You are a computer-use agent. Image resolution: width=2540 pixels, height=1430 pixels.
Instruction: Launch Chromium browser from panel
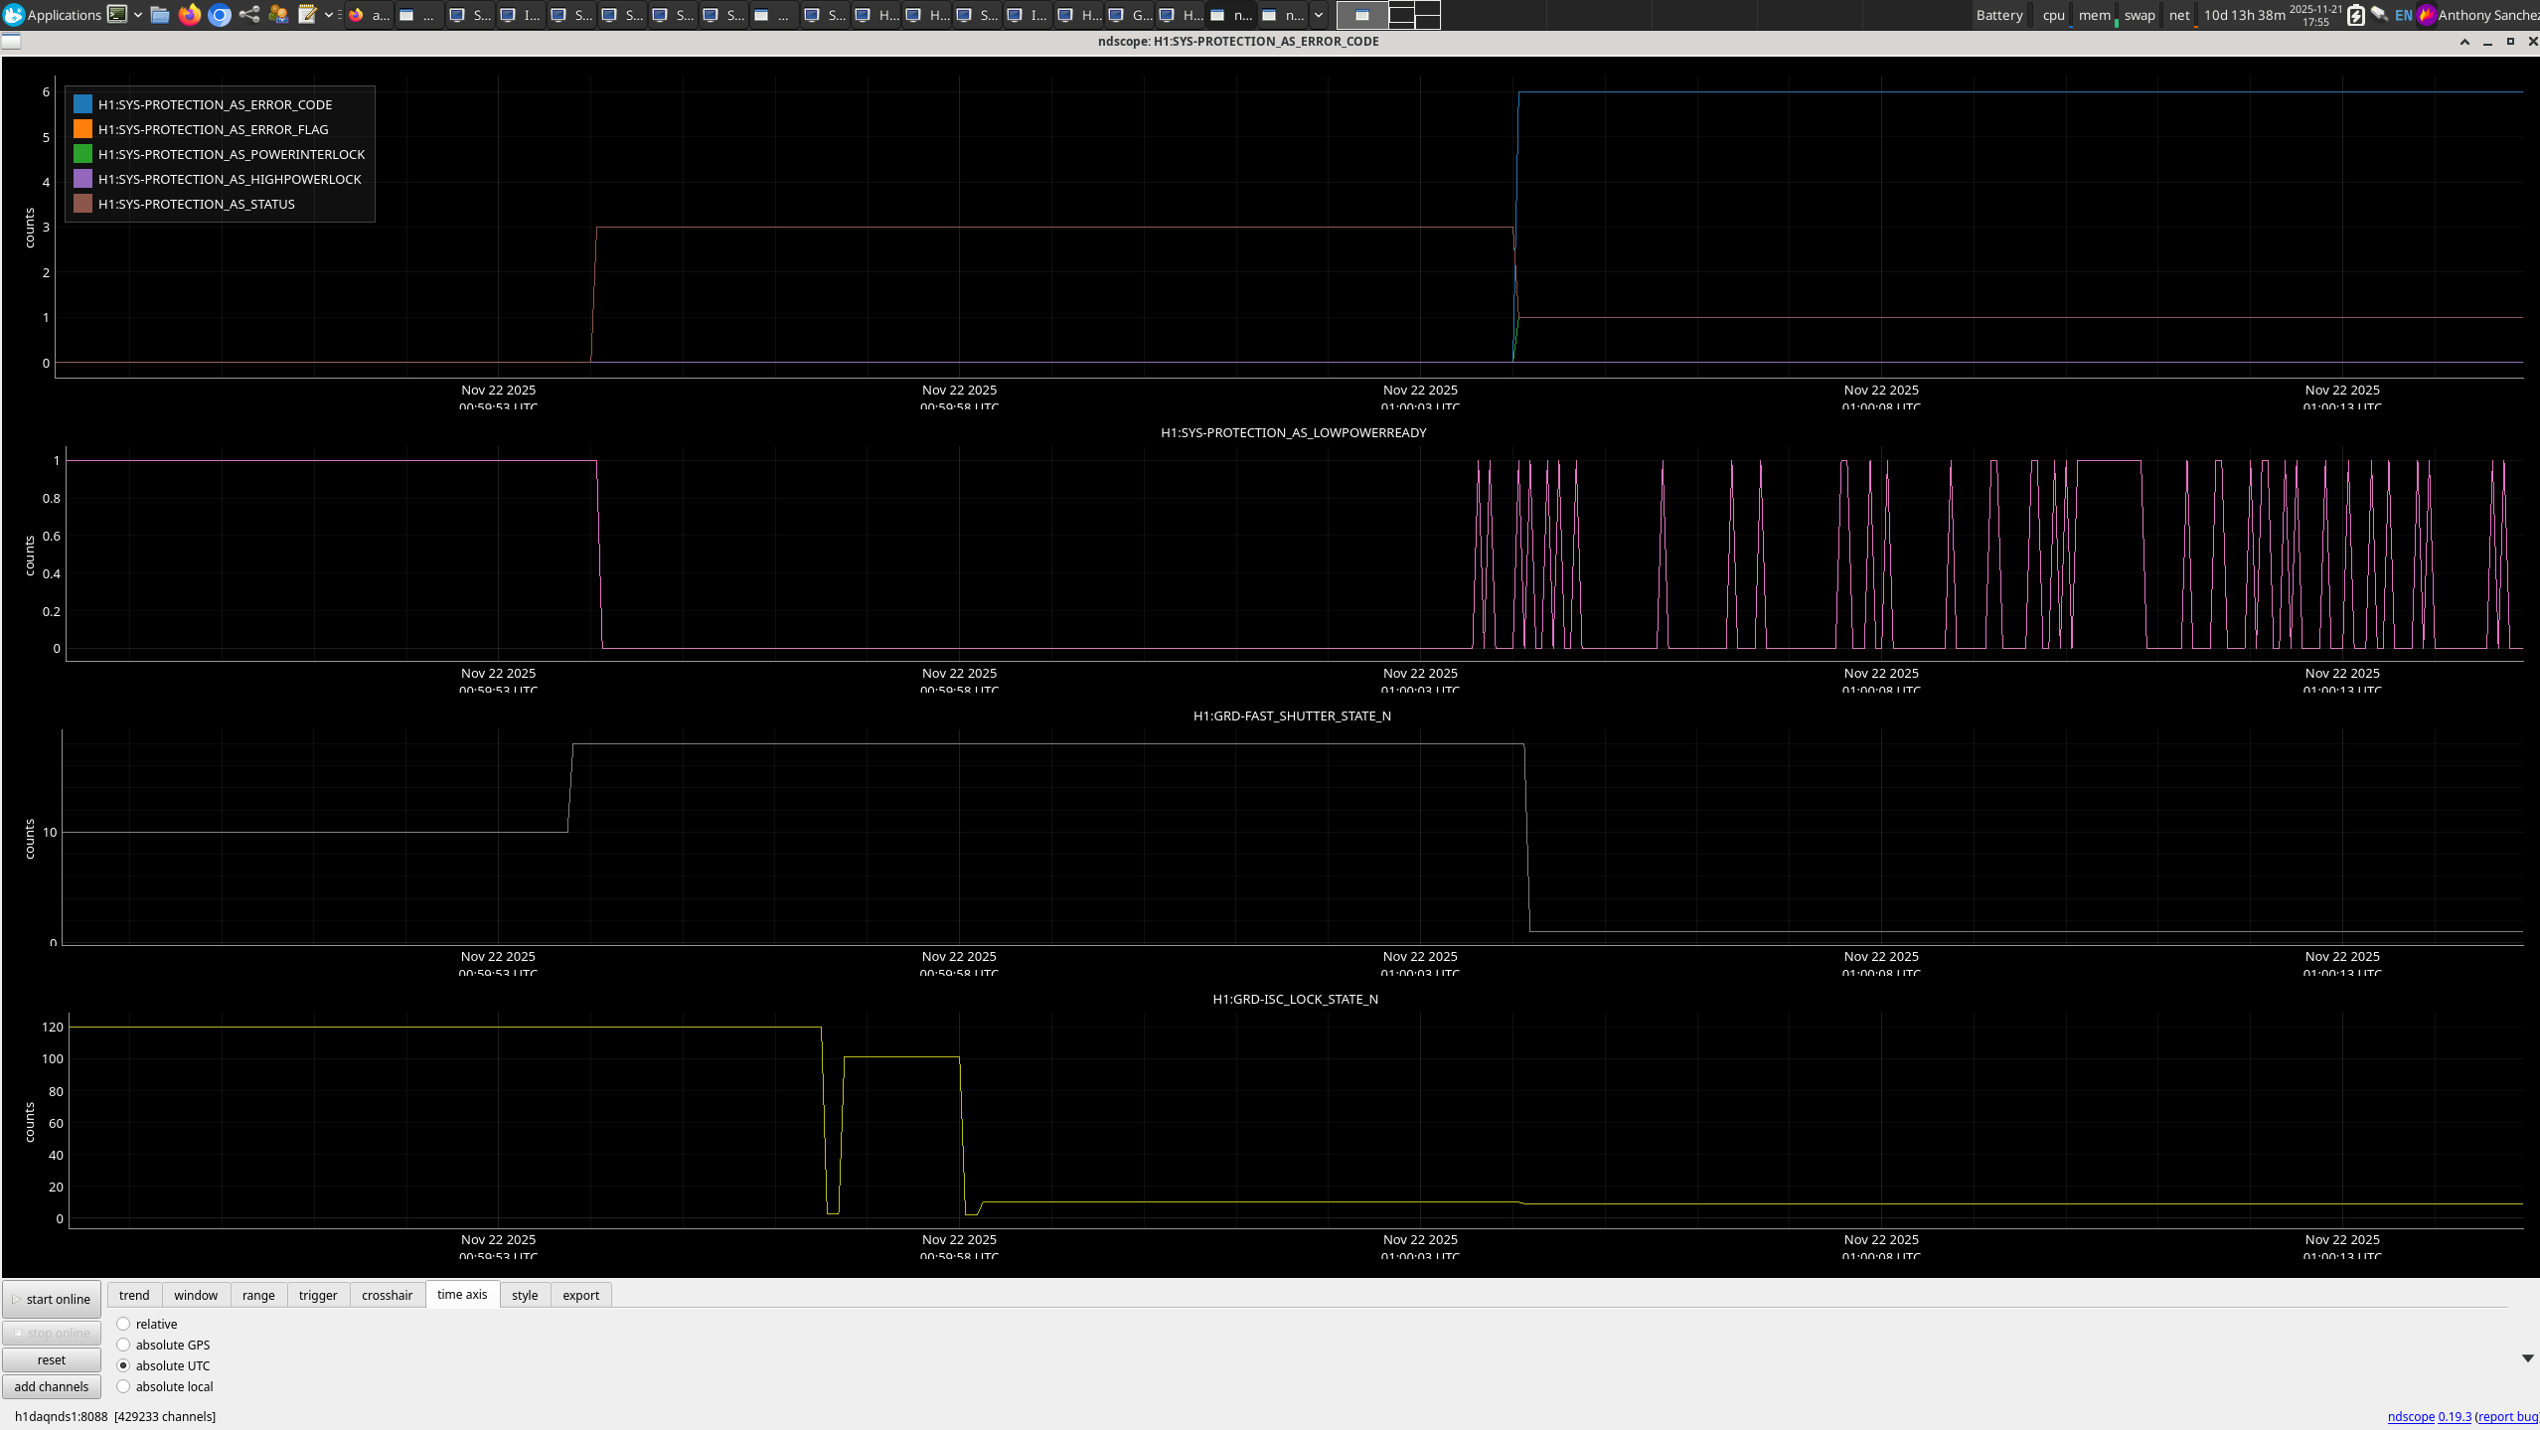pyautogui.click(x=220, y=14)
